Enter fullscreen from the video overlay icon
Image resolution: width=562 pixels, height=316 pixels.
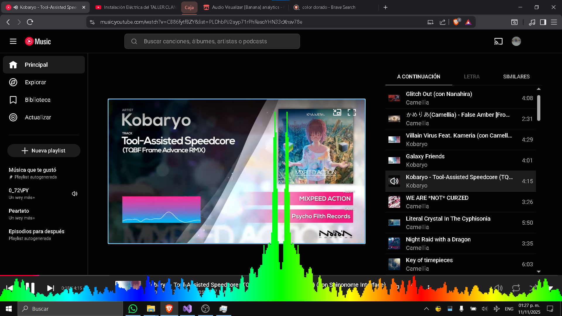point(352,112)
